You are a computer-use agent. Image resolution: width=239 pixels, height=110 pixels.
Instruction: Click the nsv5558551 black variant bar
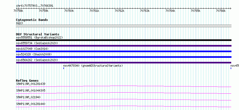pyautogui.click(x=124, y=40)
